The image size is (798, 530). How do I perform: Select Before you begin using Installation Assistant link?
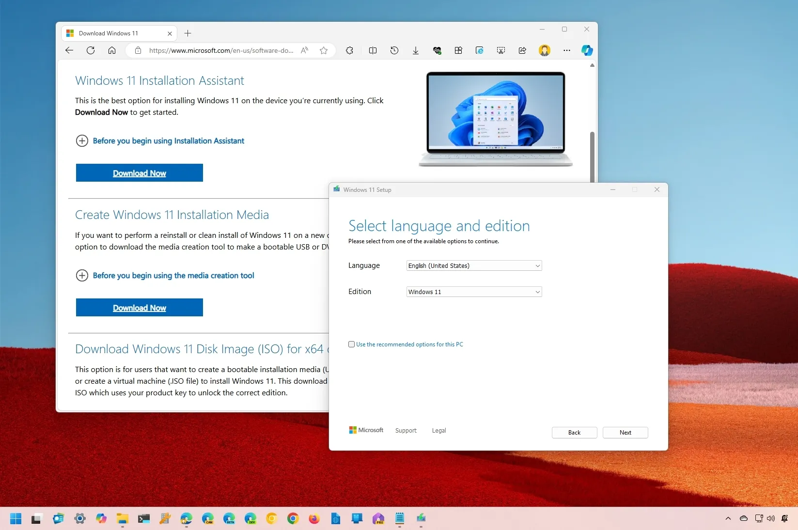168,141
